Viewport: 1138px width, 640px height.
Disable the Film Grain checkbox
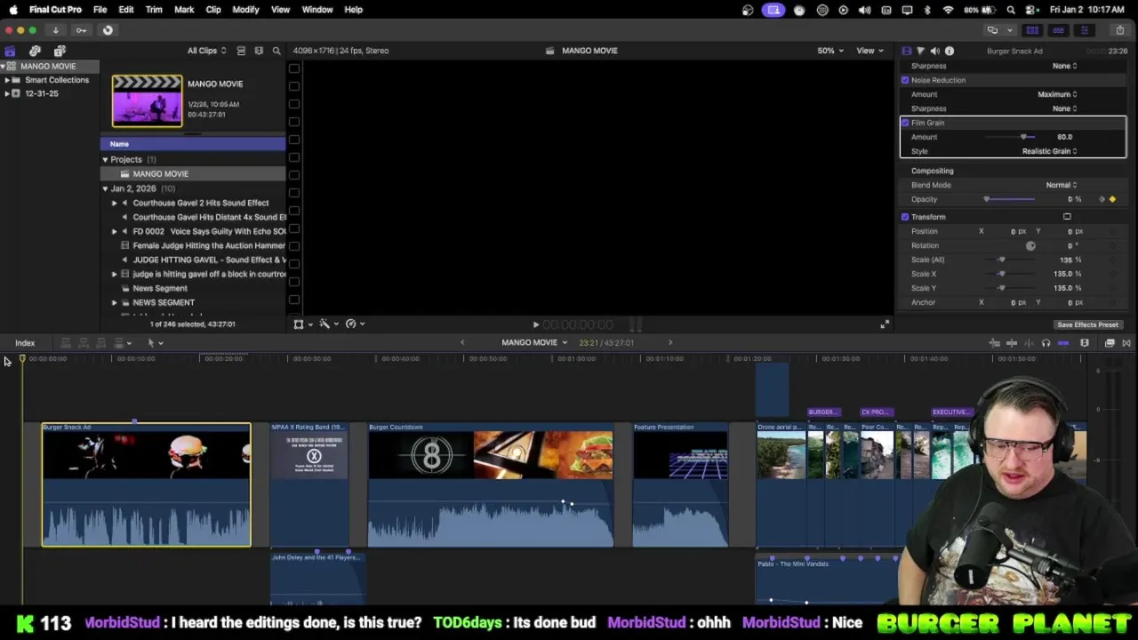pyautogui.click(x=905, y=123)
